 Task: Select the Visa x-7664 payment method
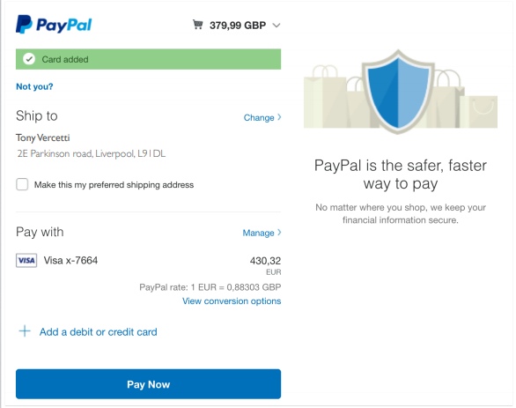[x=70, y=261]
